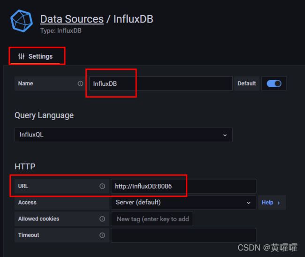Click the HTTP section heading

[25, 166]
